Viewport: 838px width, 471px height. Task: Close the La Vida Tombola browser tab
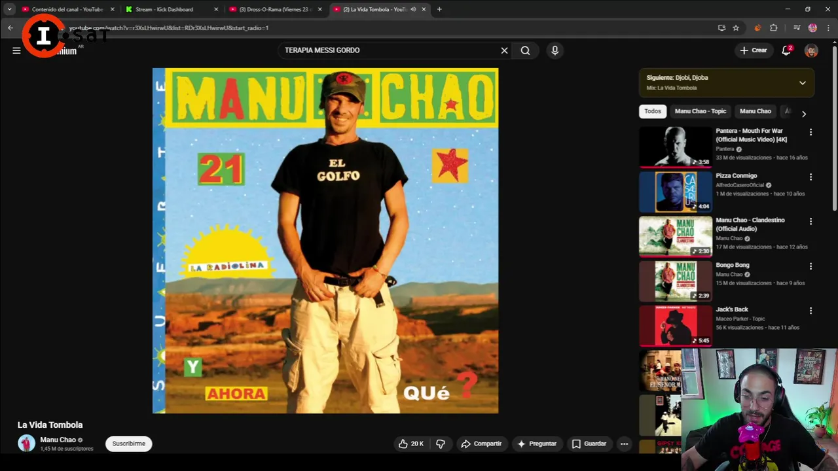[x=424, y=9]
